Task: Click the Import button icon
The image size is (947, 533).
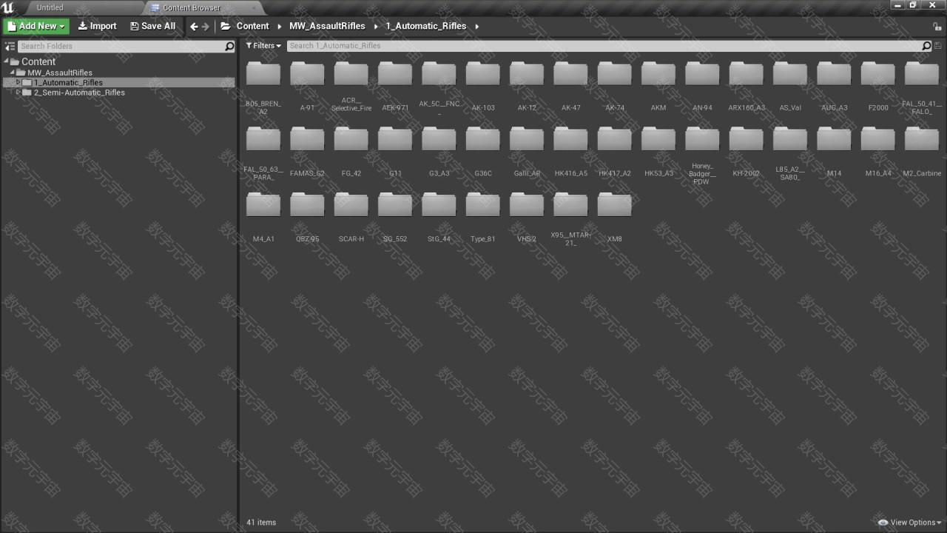Action: pyautogui.click(x=83, y=26)
